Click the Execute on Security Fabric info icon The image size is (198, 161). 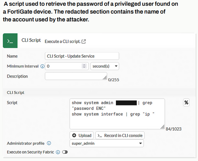(58, 152)
